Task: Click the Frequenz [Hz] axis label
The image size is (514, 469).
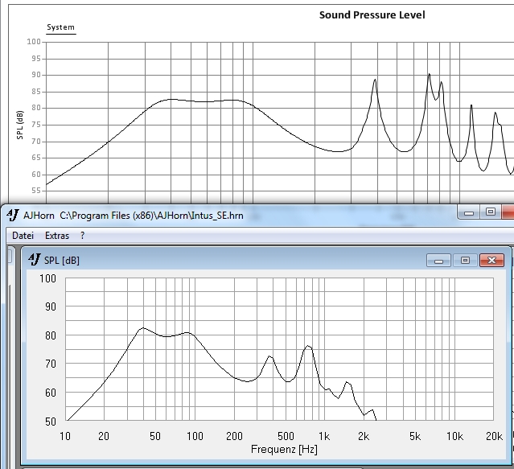Action: point(284,449)
